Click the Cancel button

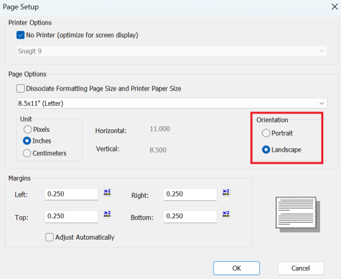coord(300,268)
